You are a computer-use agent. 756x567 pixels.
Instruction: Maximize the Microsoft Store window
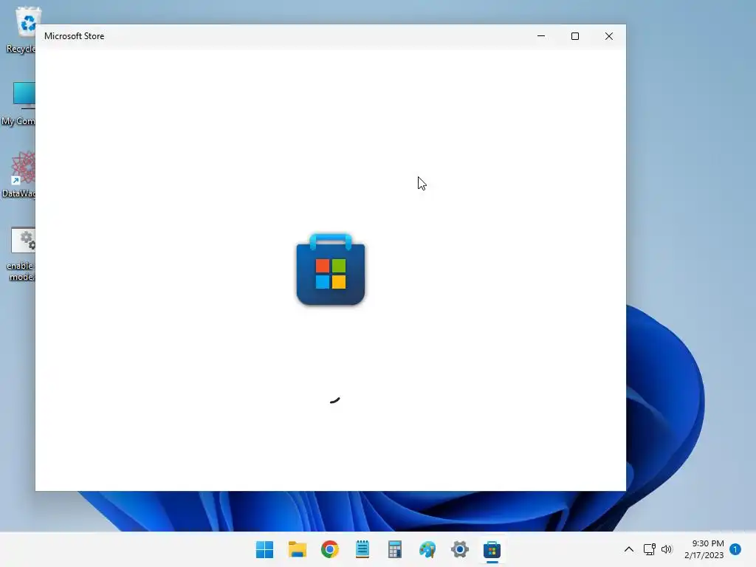[574, 36]
